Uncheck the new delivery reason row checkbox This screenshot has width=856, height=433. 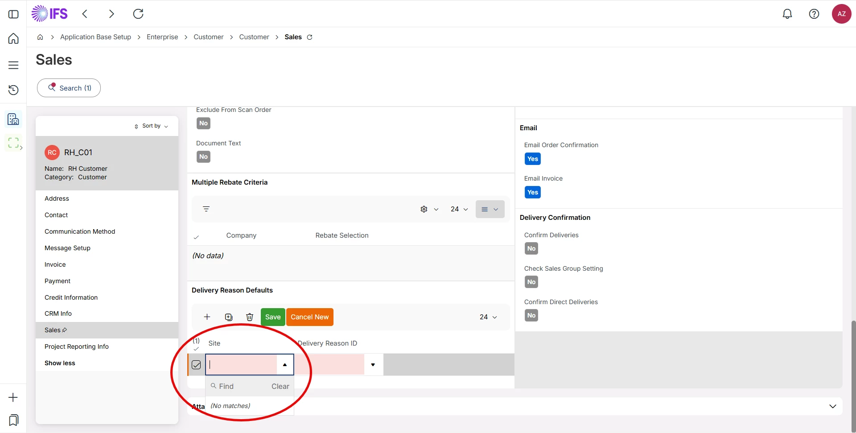[x=196, y=365]
